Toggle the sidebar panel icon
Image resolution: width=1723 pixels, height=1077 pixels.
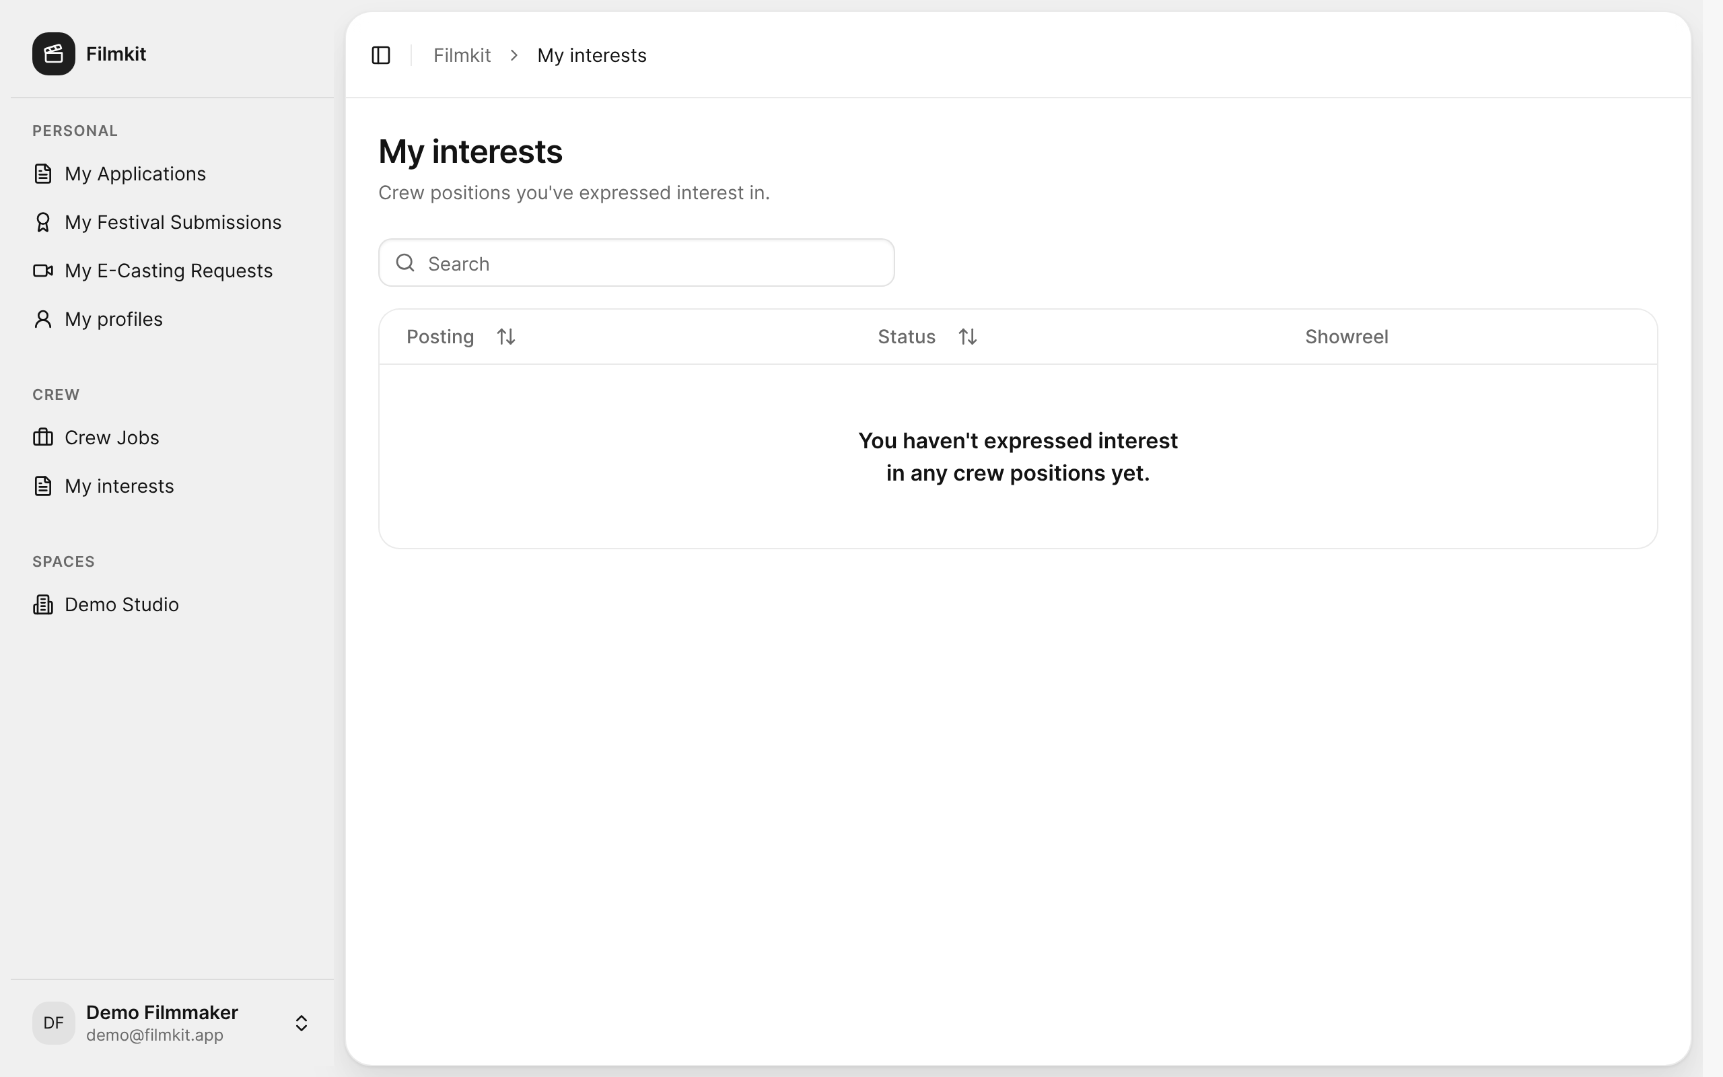pos(381,55)
